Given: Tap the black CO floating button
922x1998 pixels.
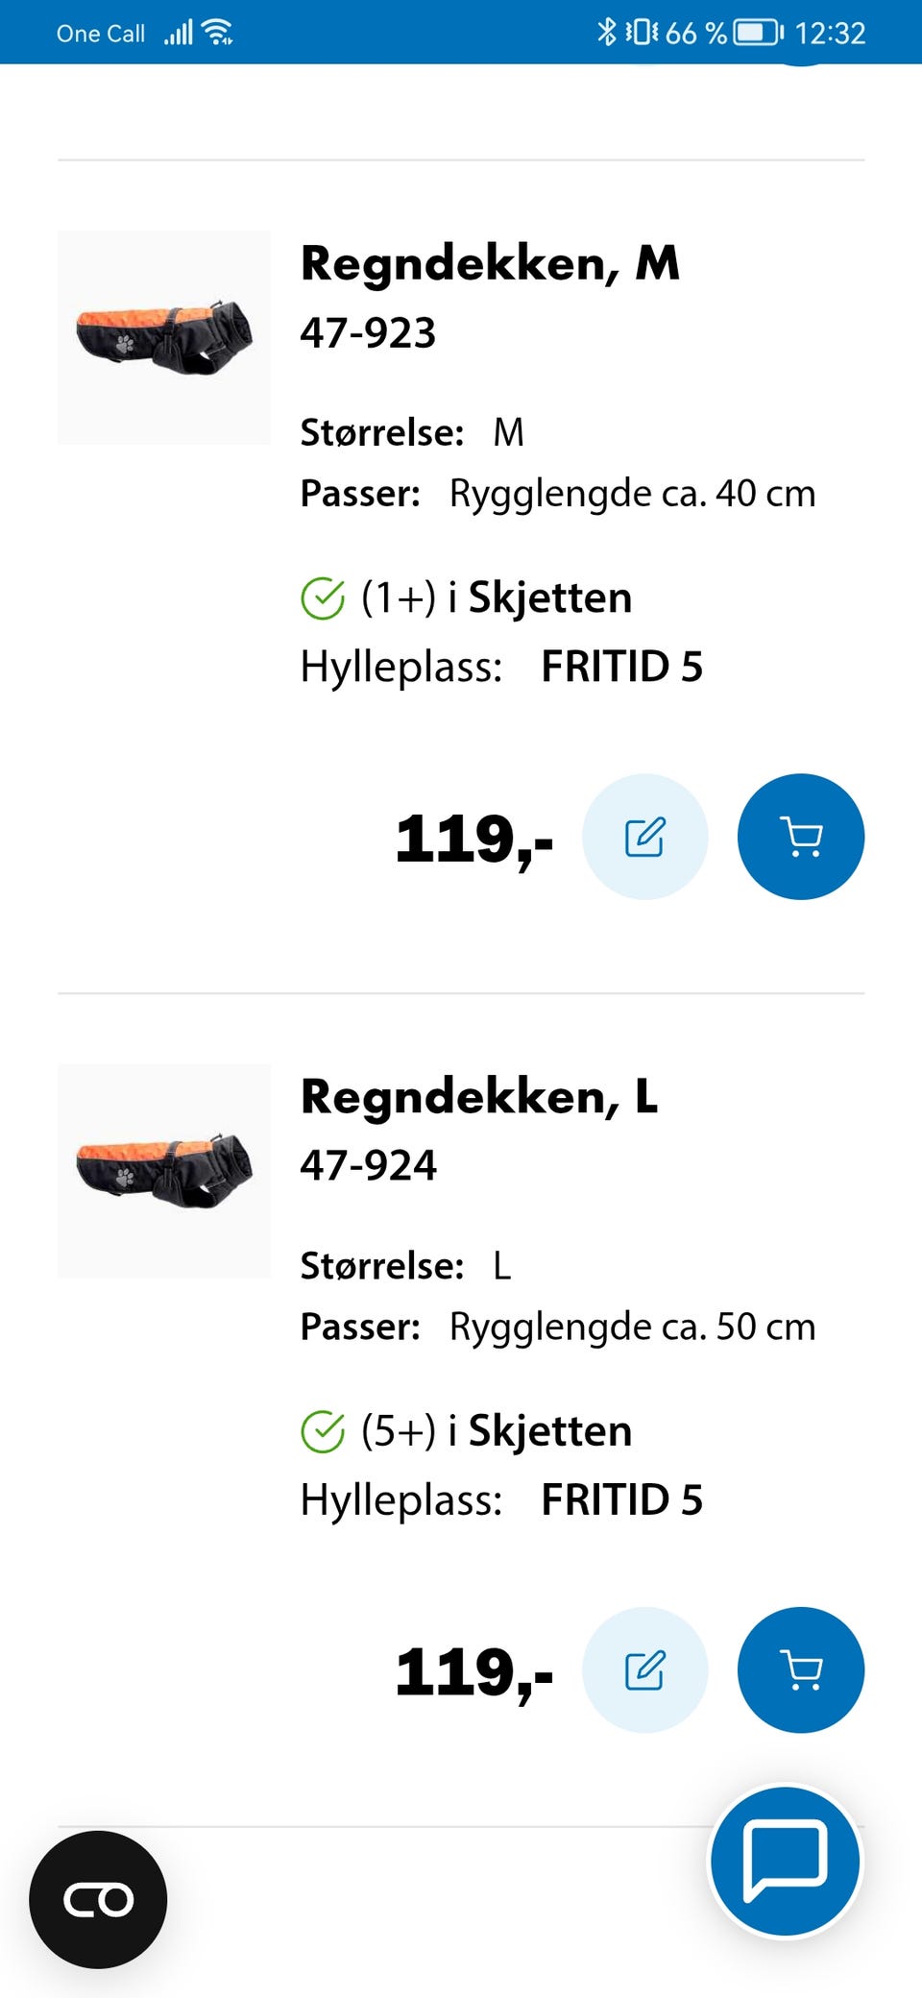Looking at the screenshot, I should [98, 1899].
